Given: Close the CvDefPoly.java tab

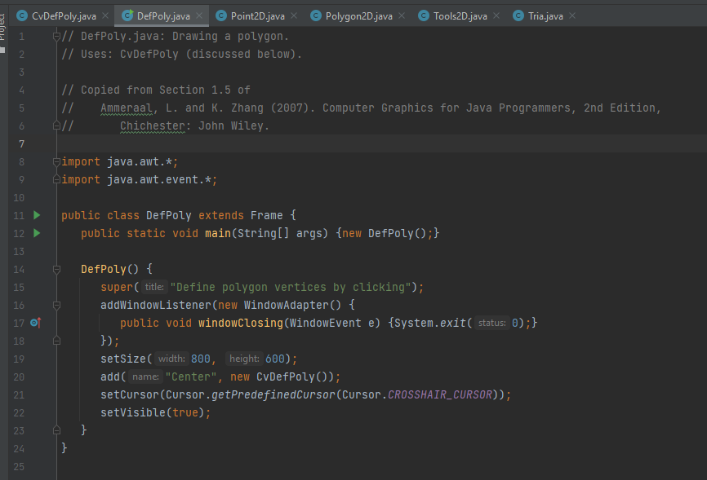Looking at the screenshot, I should [x=105, y=15].
